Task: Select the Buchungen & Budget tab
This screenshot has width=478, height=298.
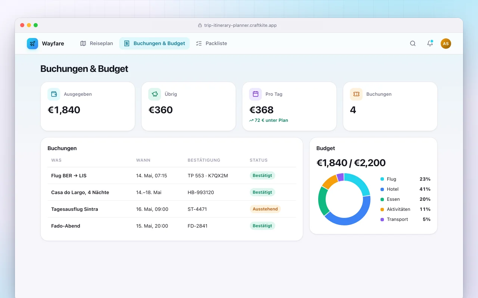Action: pyautogui.click(x=154, y=44)
